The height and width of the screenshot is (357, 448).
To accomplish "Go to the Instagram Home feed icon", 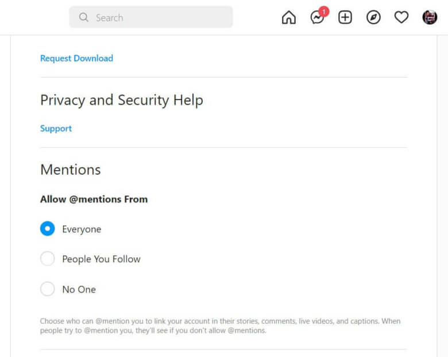I will (x=289, y=18).
